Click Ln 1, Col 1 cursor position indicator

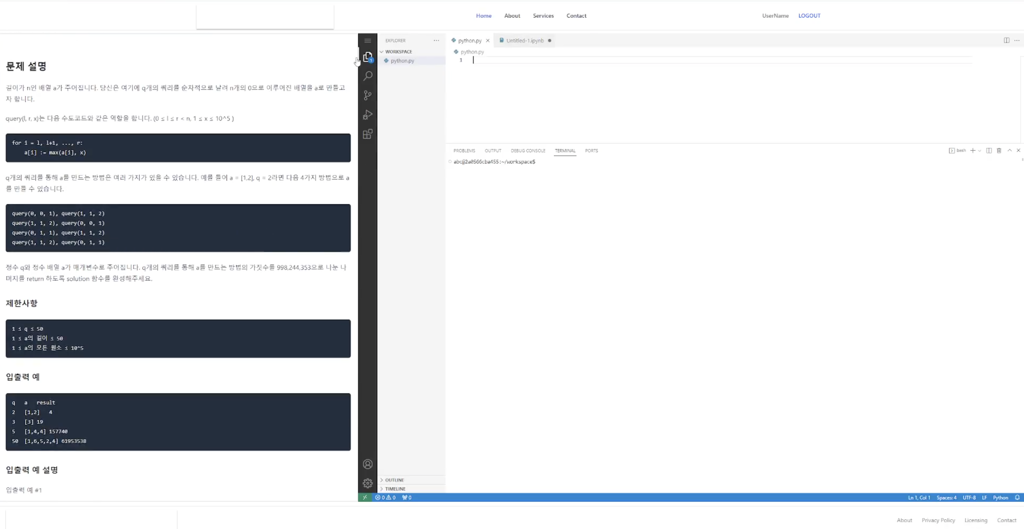[919, 497]
